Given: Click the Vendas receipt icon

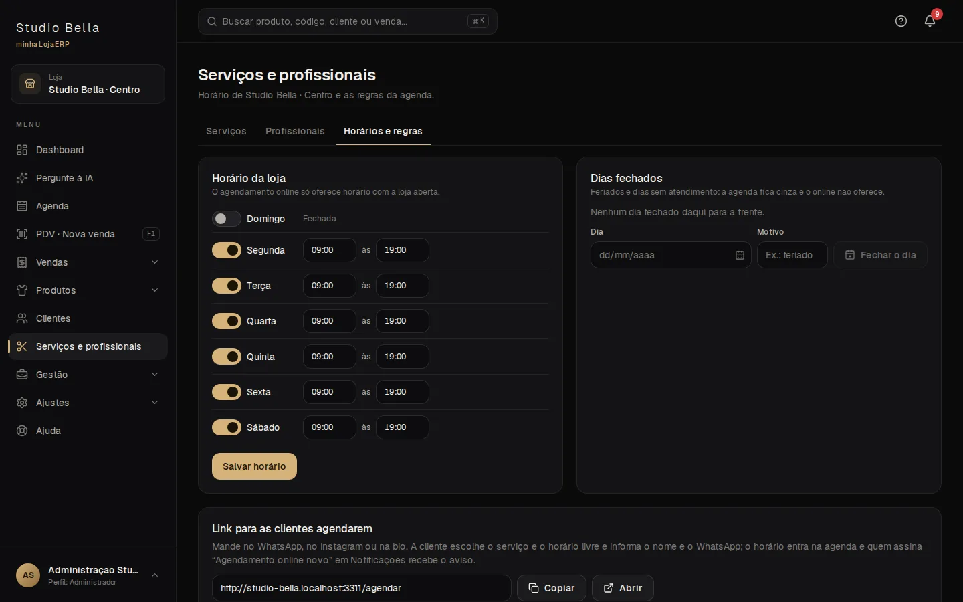Looking at the screenshot, I should pyautogui.click(x=22, y=262).
